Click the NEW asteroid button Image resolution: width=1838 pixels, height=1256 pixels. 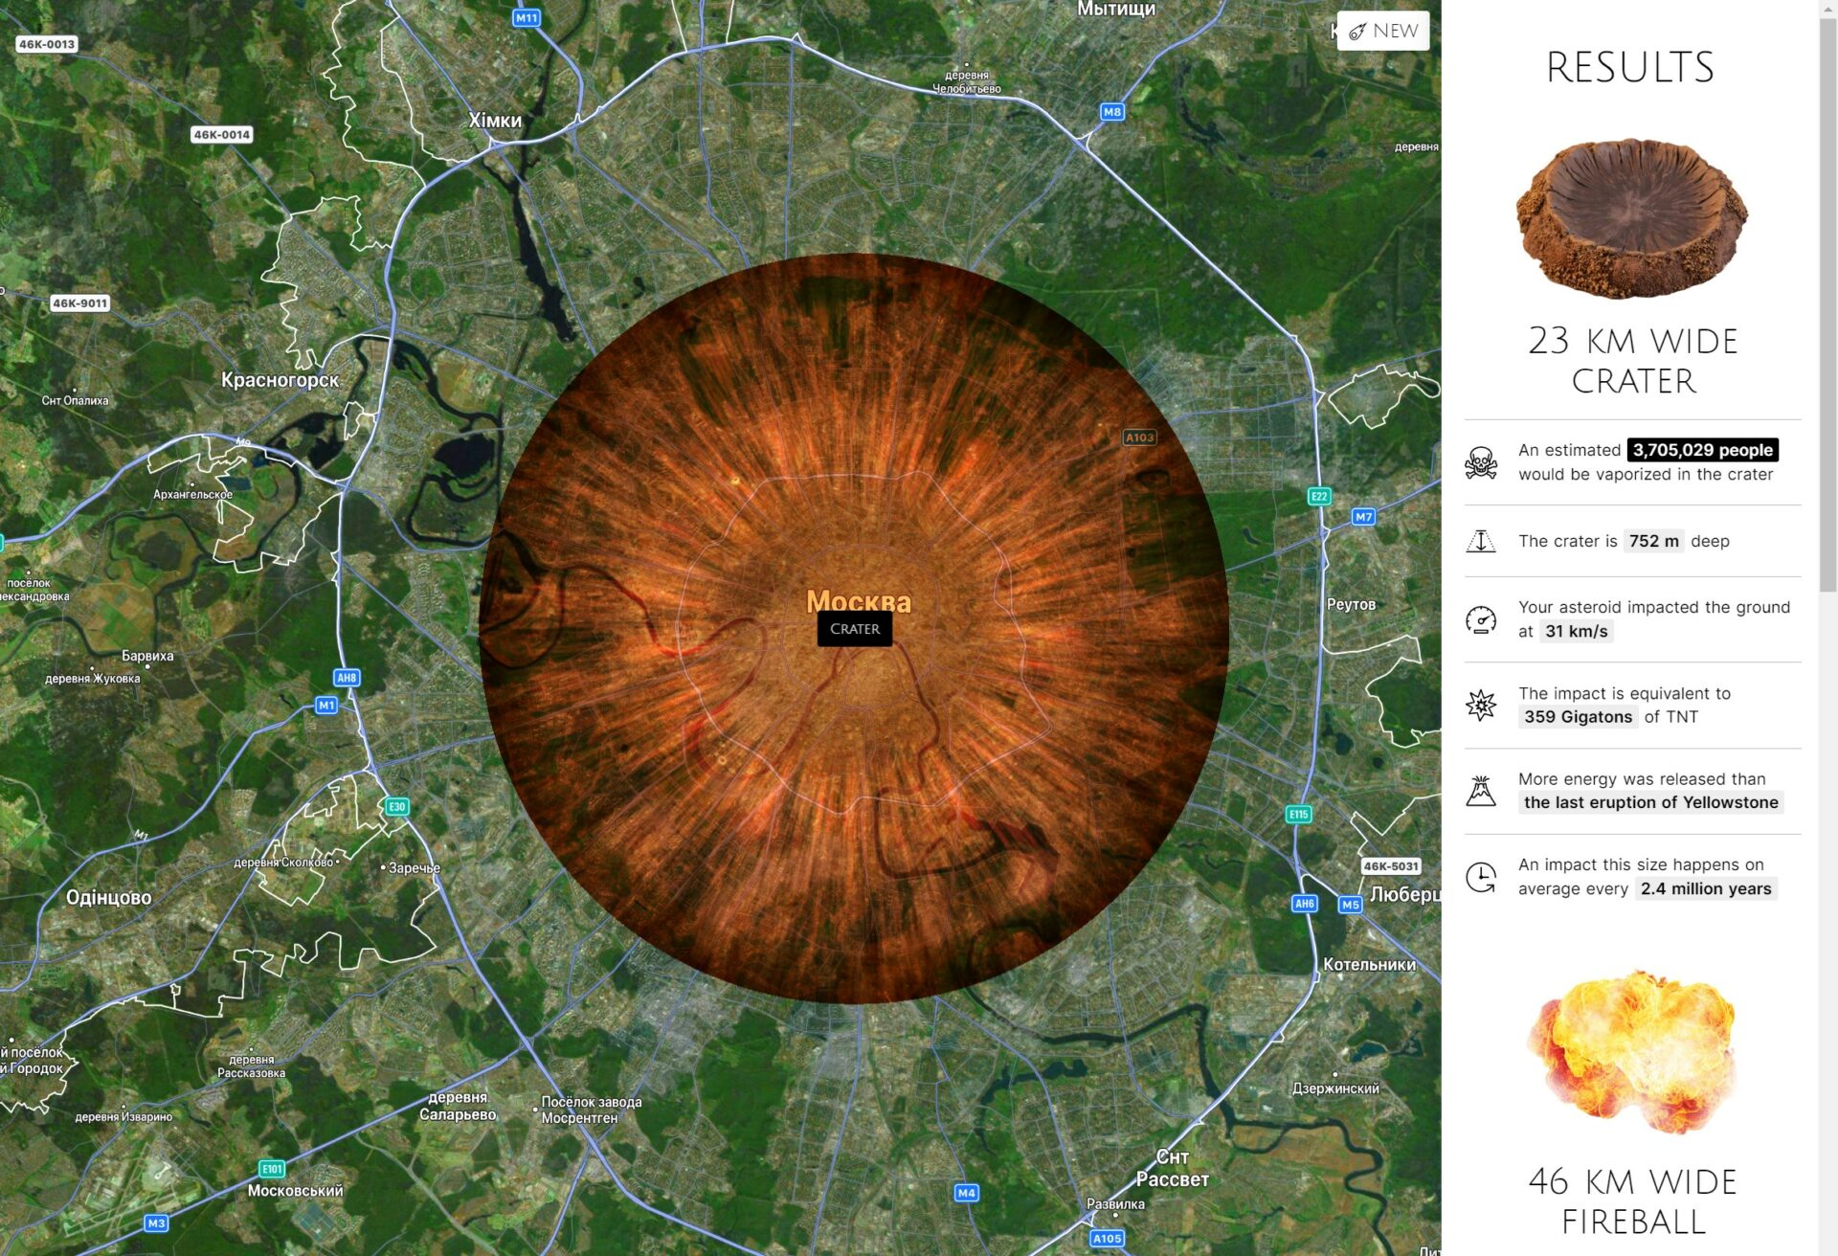(x=1383, y=31)
